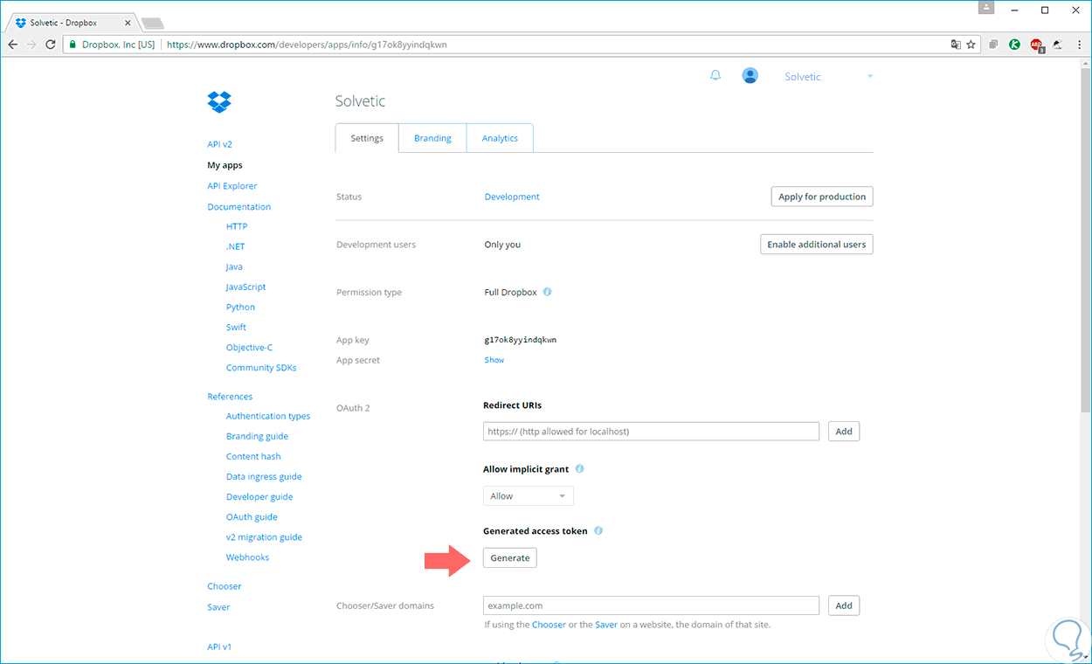Screen dimensions: 1092x664
Task: Click the Redirect URIs input field
Action: (x=651, y=431)
